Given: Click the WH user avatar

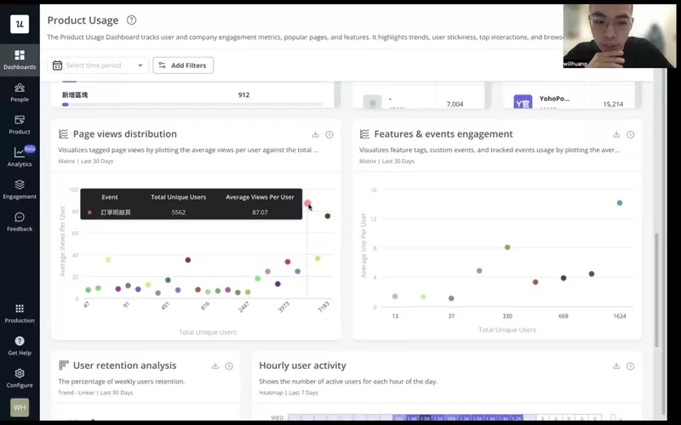Looking at the screenshot, I should pos(19,407).
